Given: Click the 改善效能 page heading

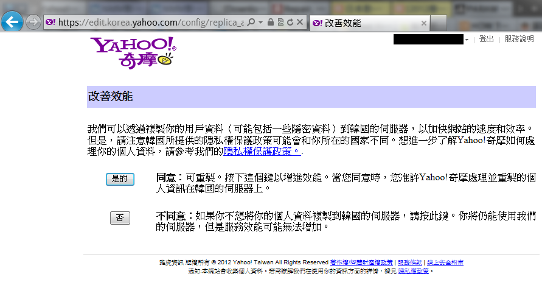Looking at the screenshot, I should [111, 96].
